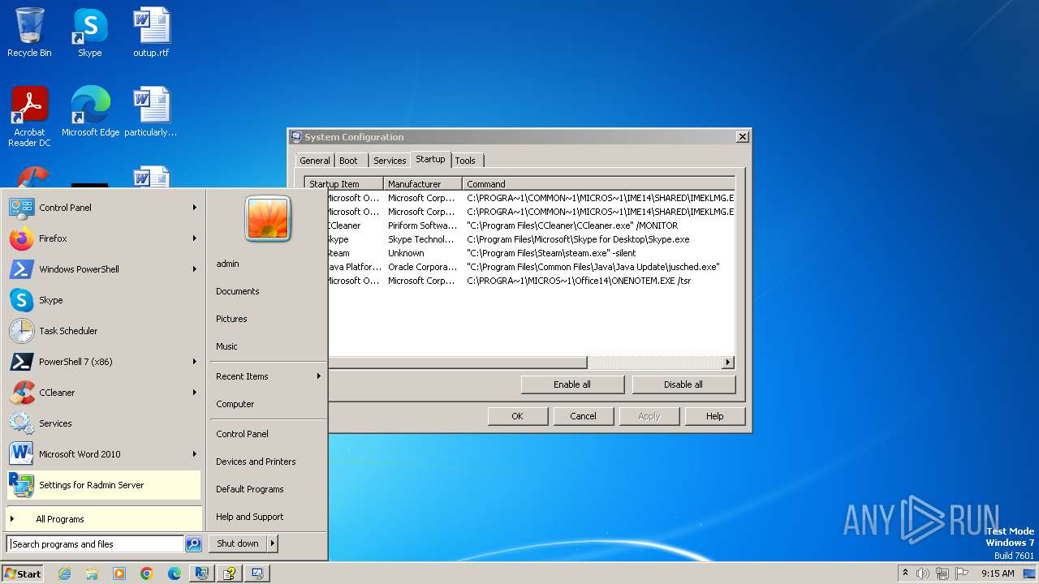
Task: Select Acrobat Reader DC desktop icon
Action: (x=29, y=117)
